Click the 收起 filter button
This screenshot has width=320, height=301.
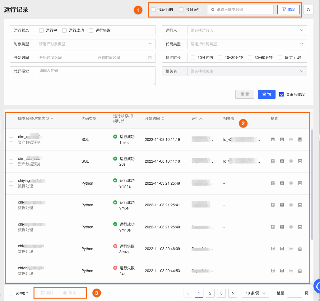coord(288,10)
